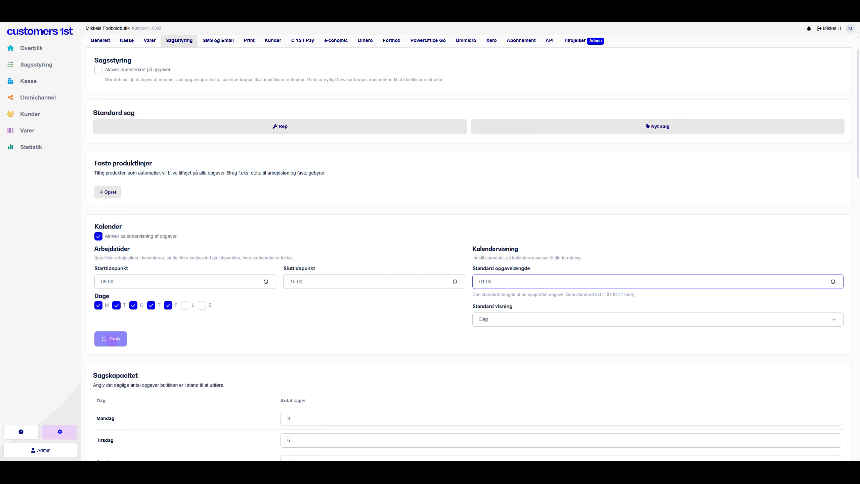
Task: Open the API tab
Action: [549, 41]
